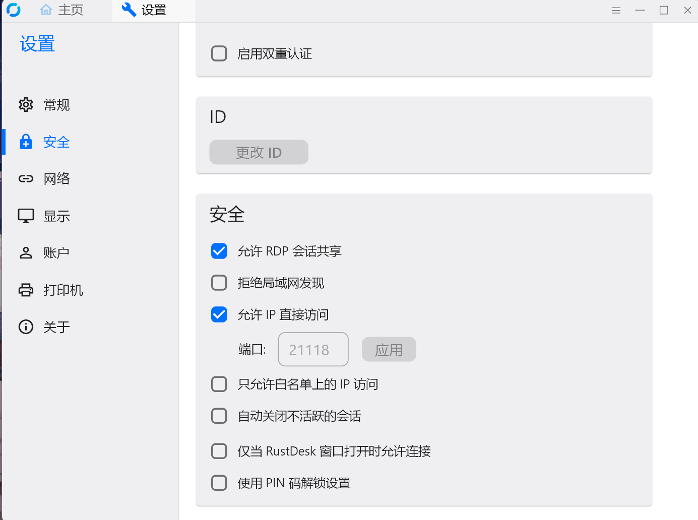Enable 启用双重认证 checkbox
The width and height of the screenshot is (698, 520).
219,53
